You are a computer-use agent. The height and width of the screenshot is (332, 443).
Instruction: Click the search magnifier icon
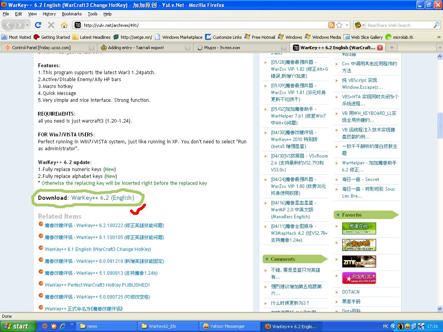[436, 25]
